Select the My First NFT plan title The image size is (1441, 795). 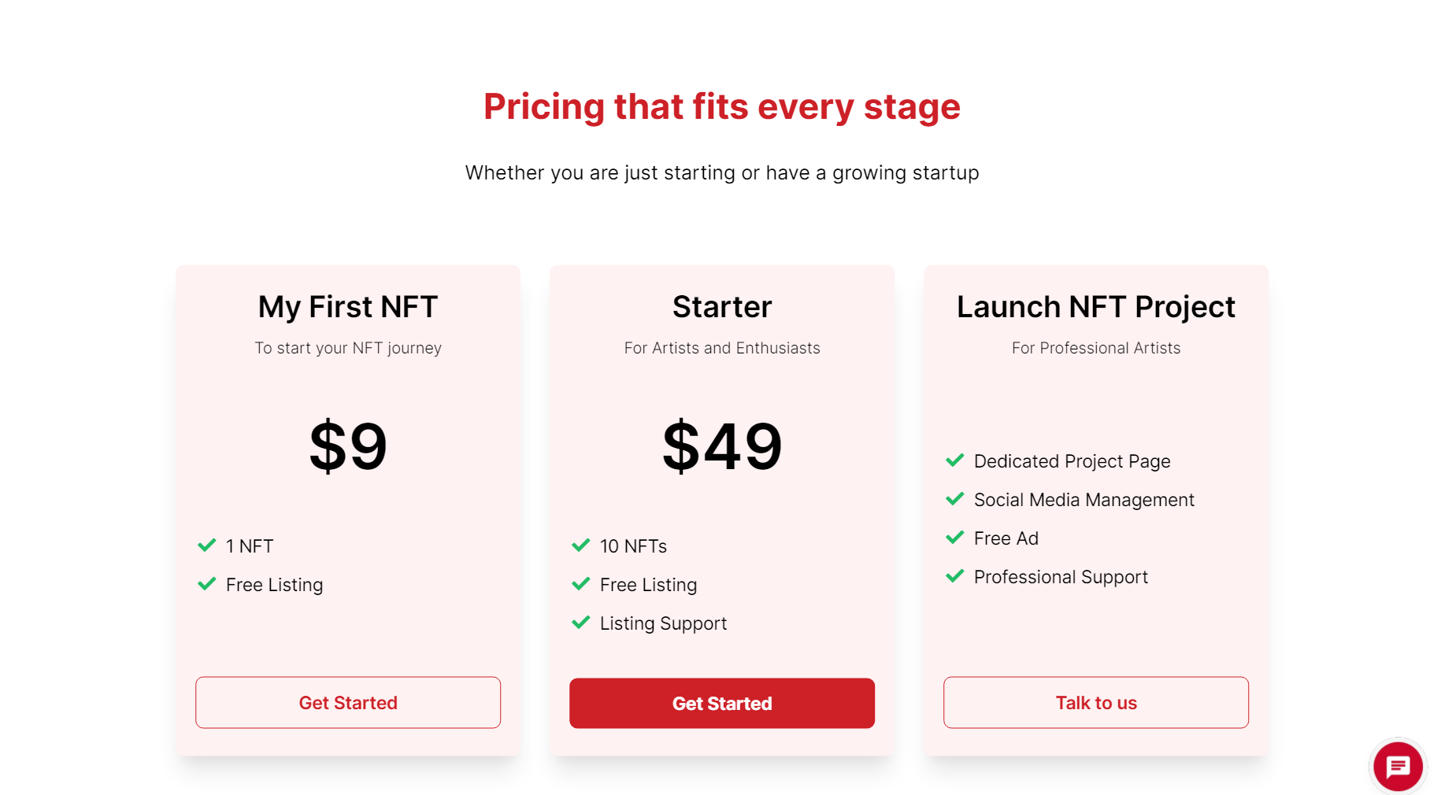[x=348, y=307]
